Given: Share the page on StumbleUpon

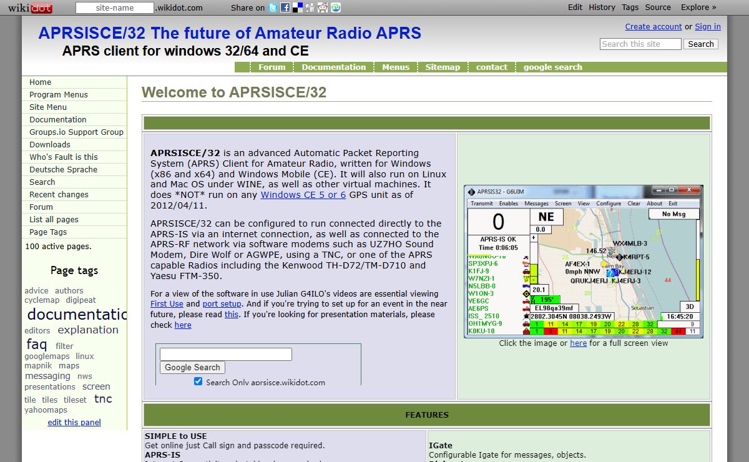Looking at the screenshot, I should point(336,7).
